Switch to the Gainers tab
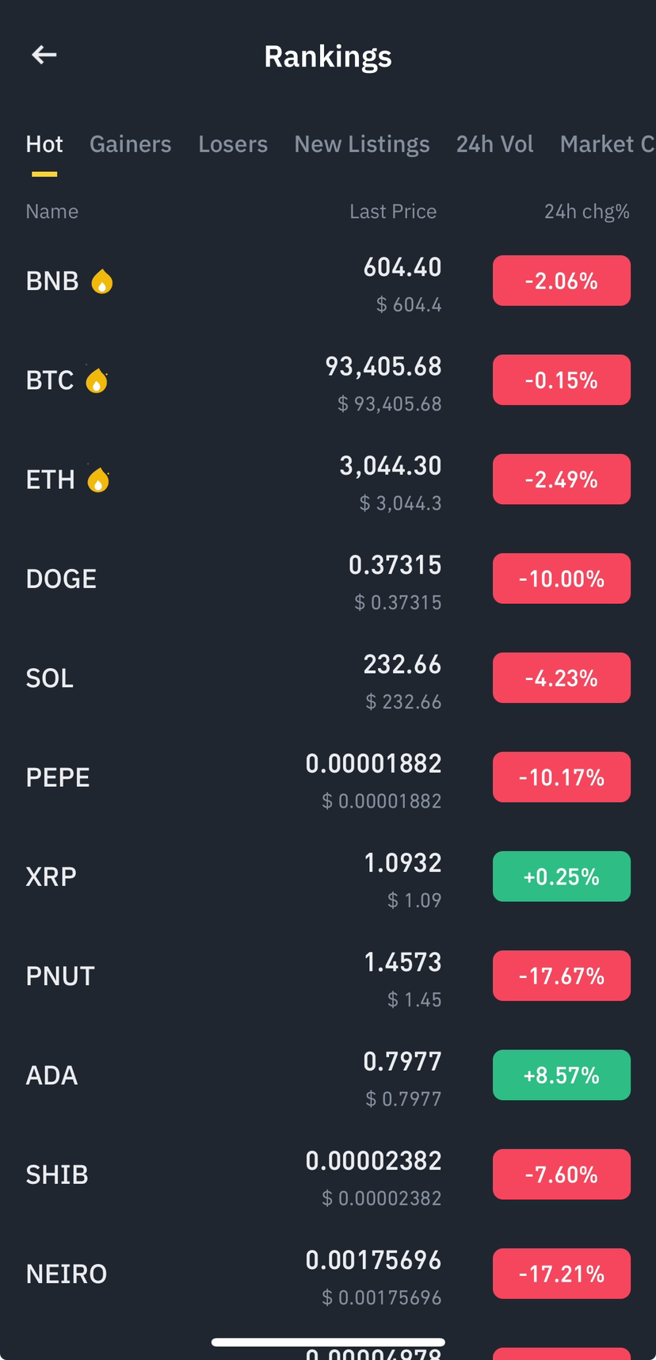The width and height of the screenshot is (656, 1360). (130, 144)
